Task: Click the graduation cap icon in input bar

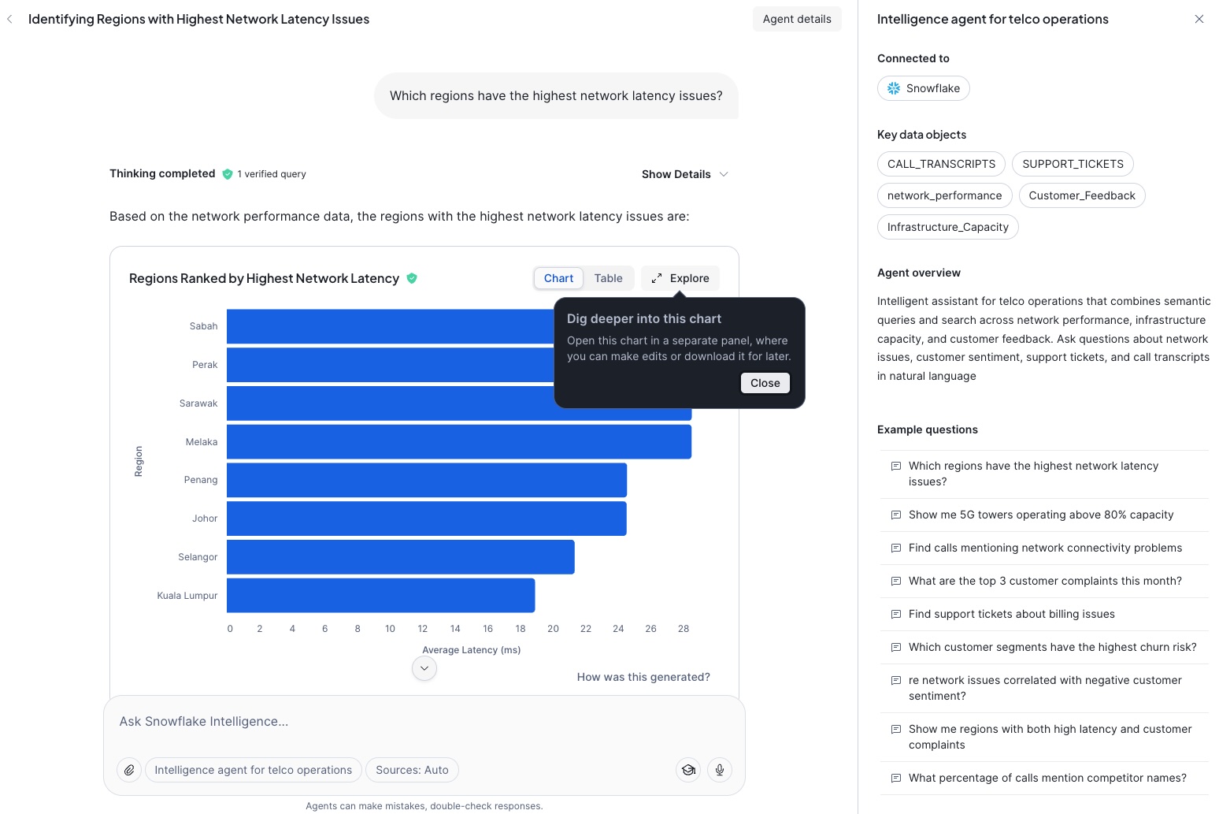Action: (x=688, y=770)
